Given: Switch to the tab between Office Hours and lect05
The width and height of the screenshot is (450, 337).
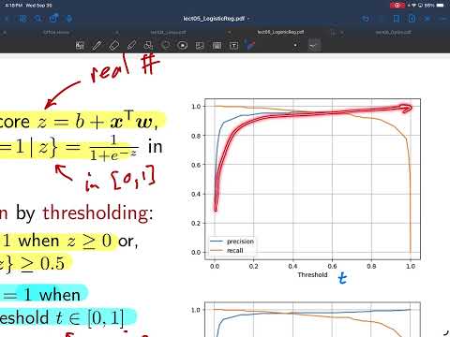Looking at the screenshot, I should (168, 32).
